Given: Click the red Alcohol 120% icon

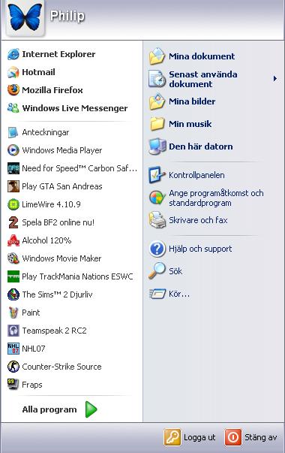Looking at the screenshot, I should coord(13,240).
